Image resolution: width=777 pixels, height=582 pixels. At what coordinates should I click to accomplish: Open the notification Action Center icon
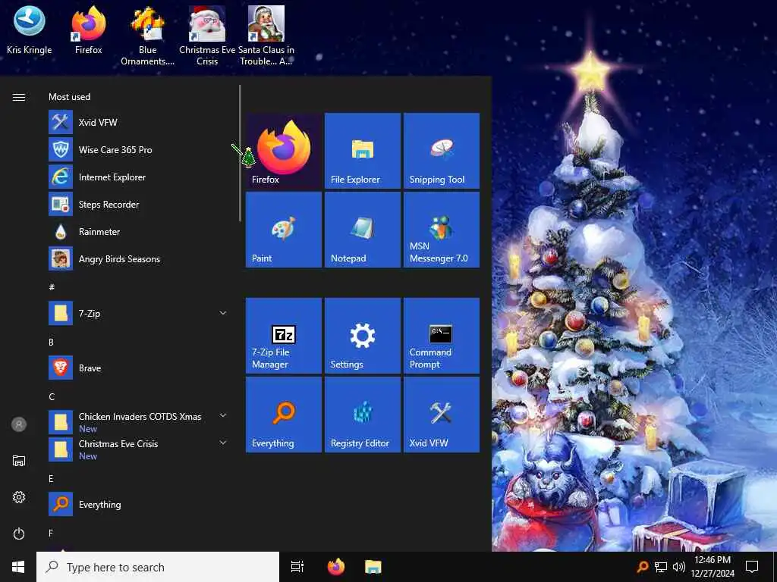(x=752, y=567)
